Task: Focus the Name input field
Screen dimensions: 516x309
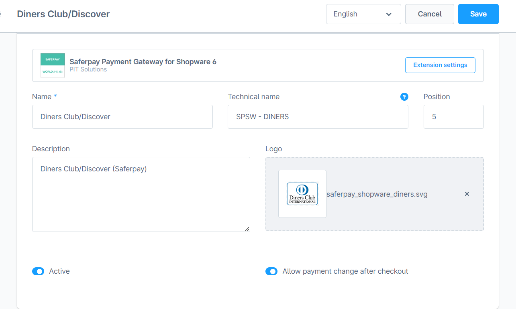Action: [122, 117]
